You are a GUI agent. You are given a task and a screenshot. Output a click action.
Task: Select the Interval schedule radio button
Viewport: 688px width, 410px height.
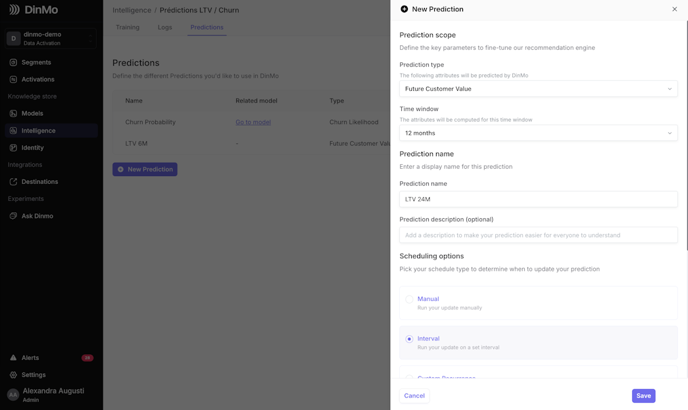[x=409, y=339]
